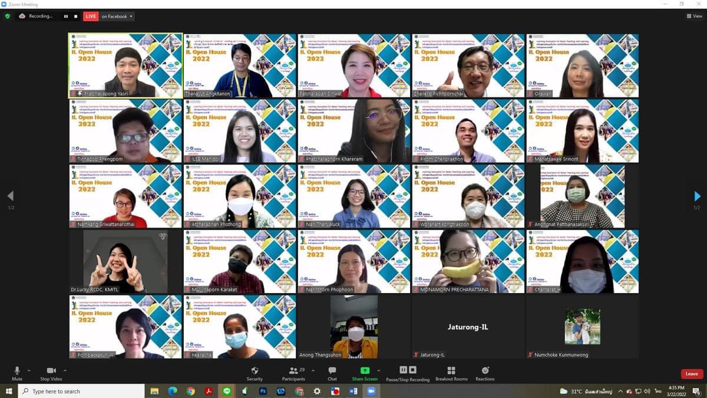Open Photoshop from the Windows taskbar
This screenshot has width=707, height=398.
pyautogui.click(x=263, y=392)
